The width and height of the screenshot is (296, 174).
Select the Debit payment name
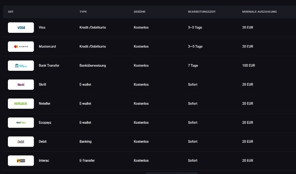pos(43,142)
